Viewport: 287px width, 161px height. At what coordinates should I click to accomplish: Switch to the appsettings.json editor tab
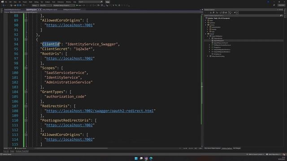coord(31,9)
